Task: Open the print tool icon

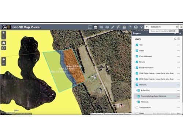Action: click(x=136, y=27)
